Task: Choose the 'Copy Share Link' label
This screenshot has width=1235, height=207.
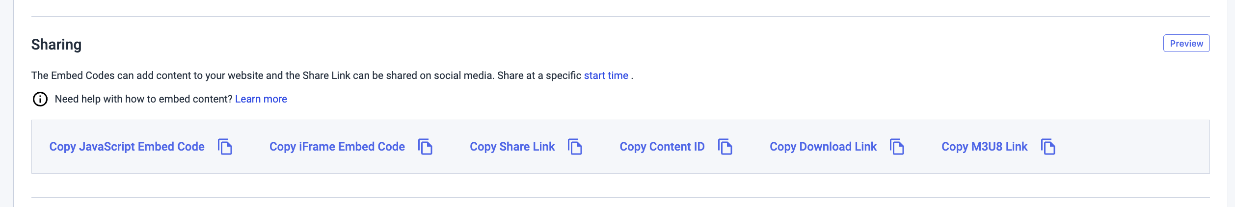Action: (x=512, y=147)
